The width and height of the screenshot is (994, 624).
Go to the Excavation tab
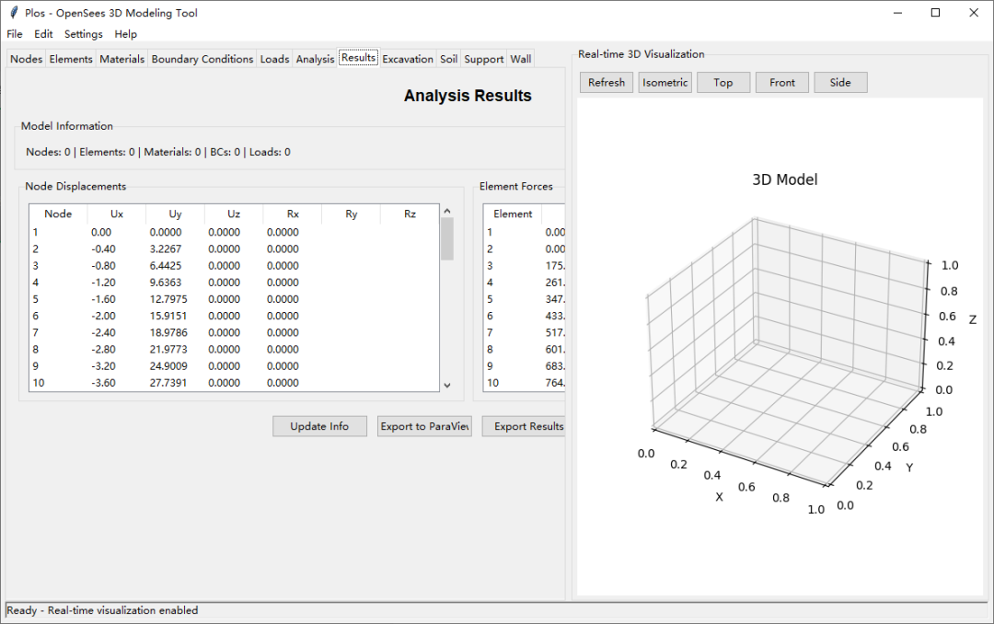pyautogui.click(x=408, y=59)
